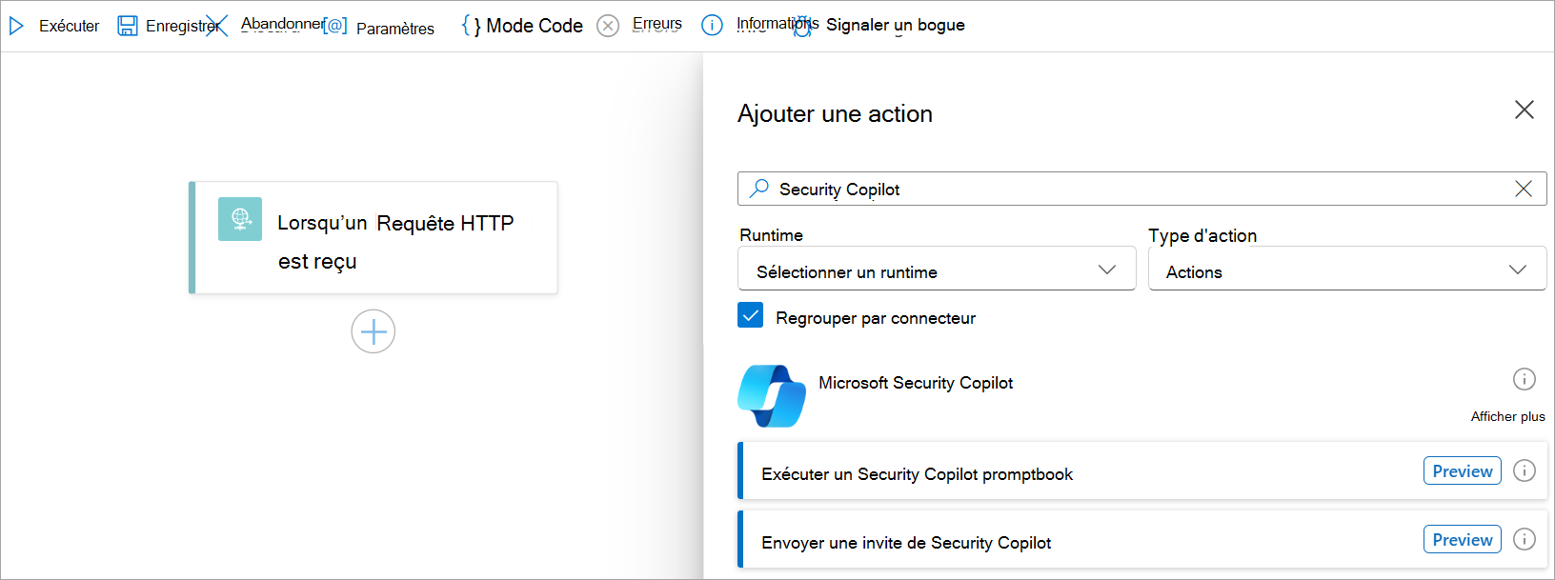Switch to Mode Code via braces icon
This screenshot has height=580, width=1555.
(472, 25)
